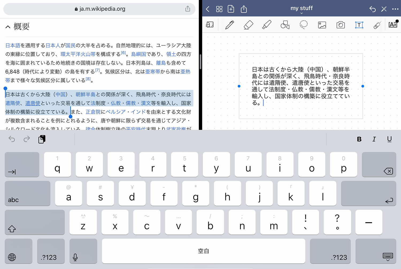Tap inside the note text box
401x269 pixels.
pos(301,86)
